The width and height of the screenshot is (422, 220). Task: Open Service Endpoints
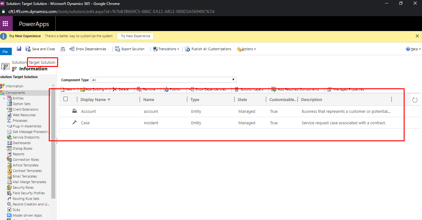26,137
